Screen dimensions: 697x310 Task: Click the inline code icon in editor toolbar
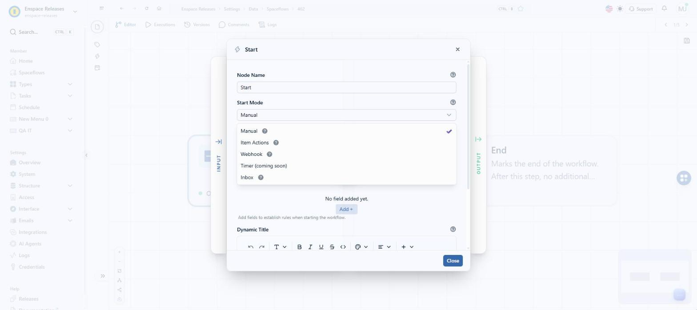[343, 247]
